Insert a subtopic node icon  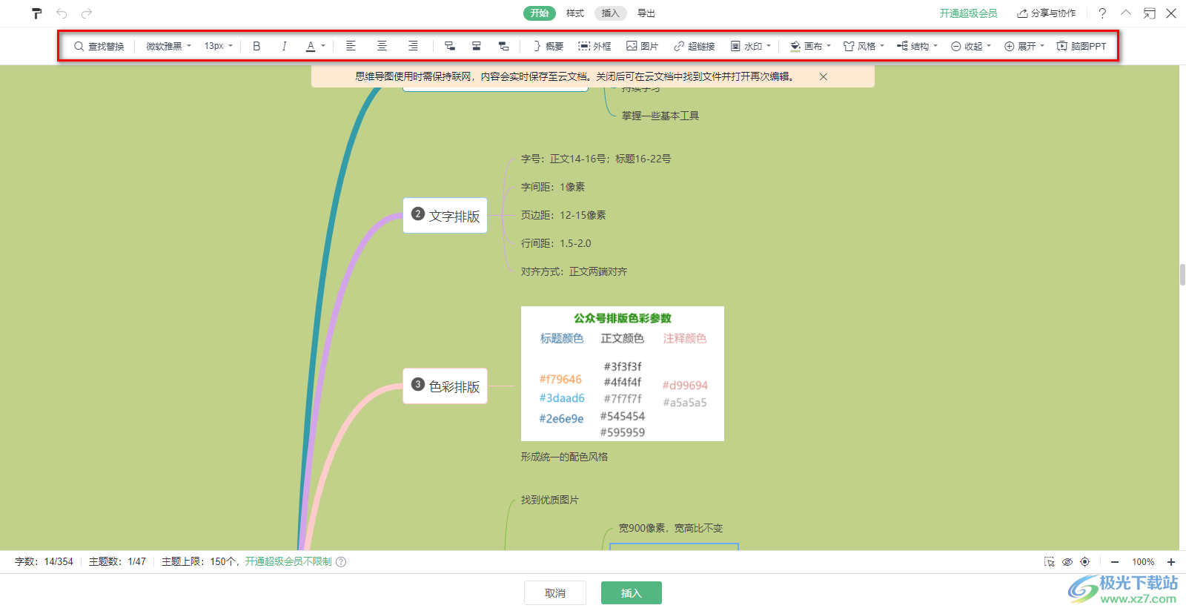click(x=449, y=46)
